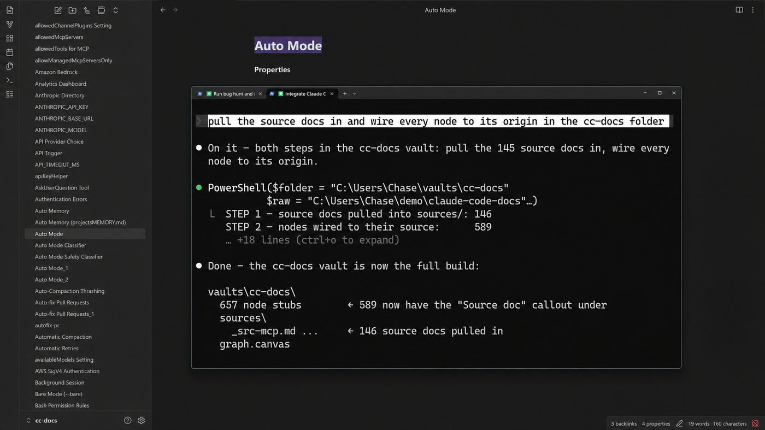Open the note's more options menu
The height and width of the screenshot is (430, 765).
(752, 10)
